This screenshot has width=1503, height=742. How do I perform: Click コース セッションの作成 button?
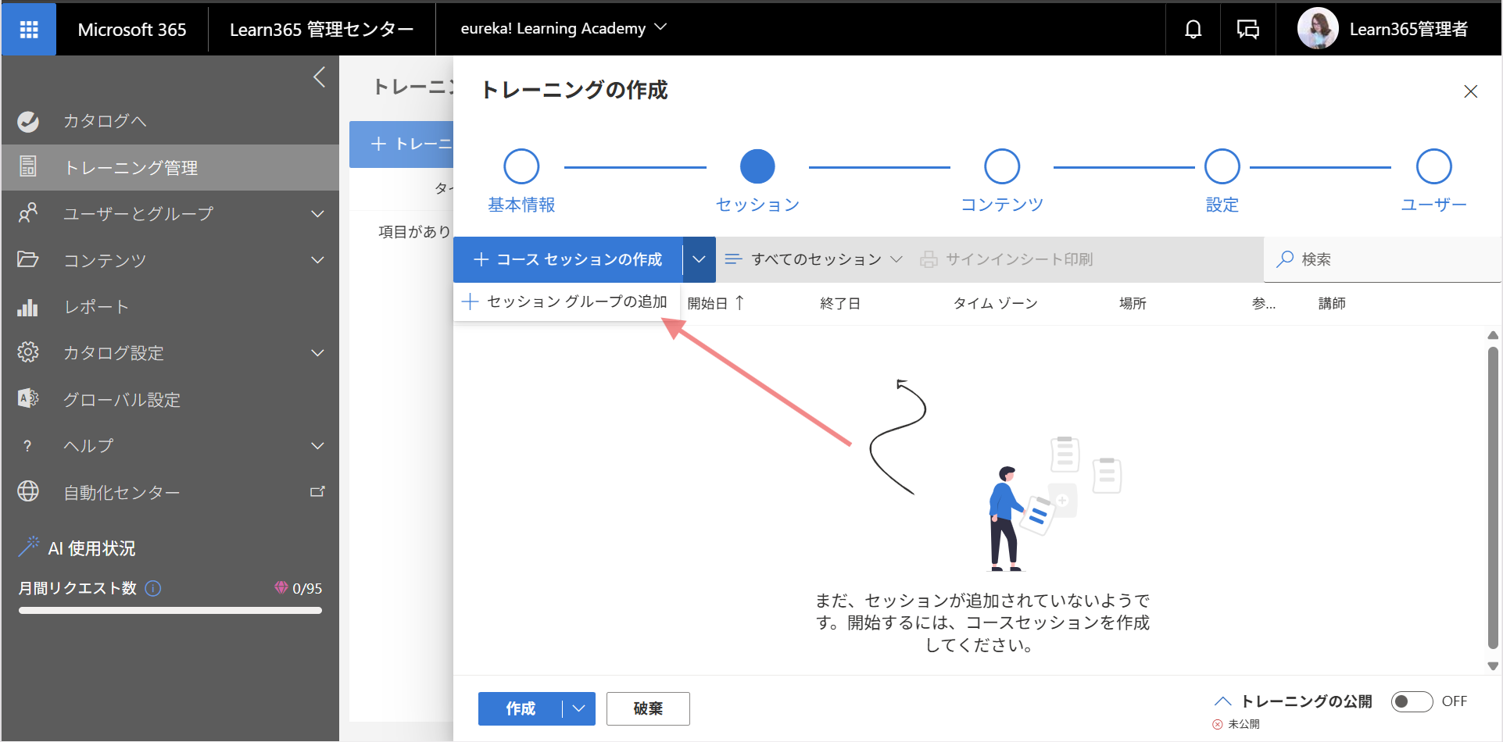(568, 259)
